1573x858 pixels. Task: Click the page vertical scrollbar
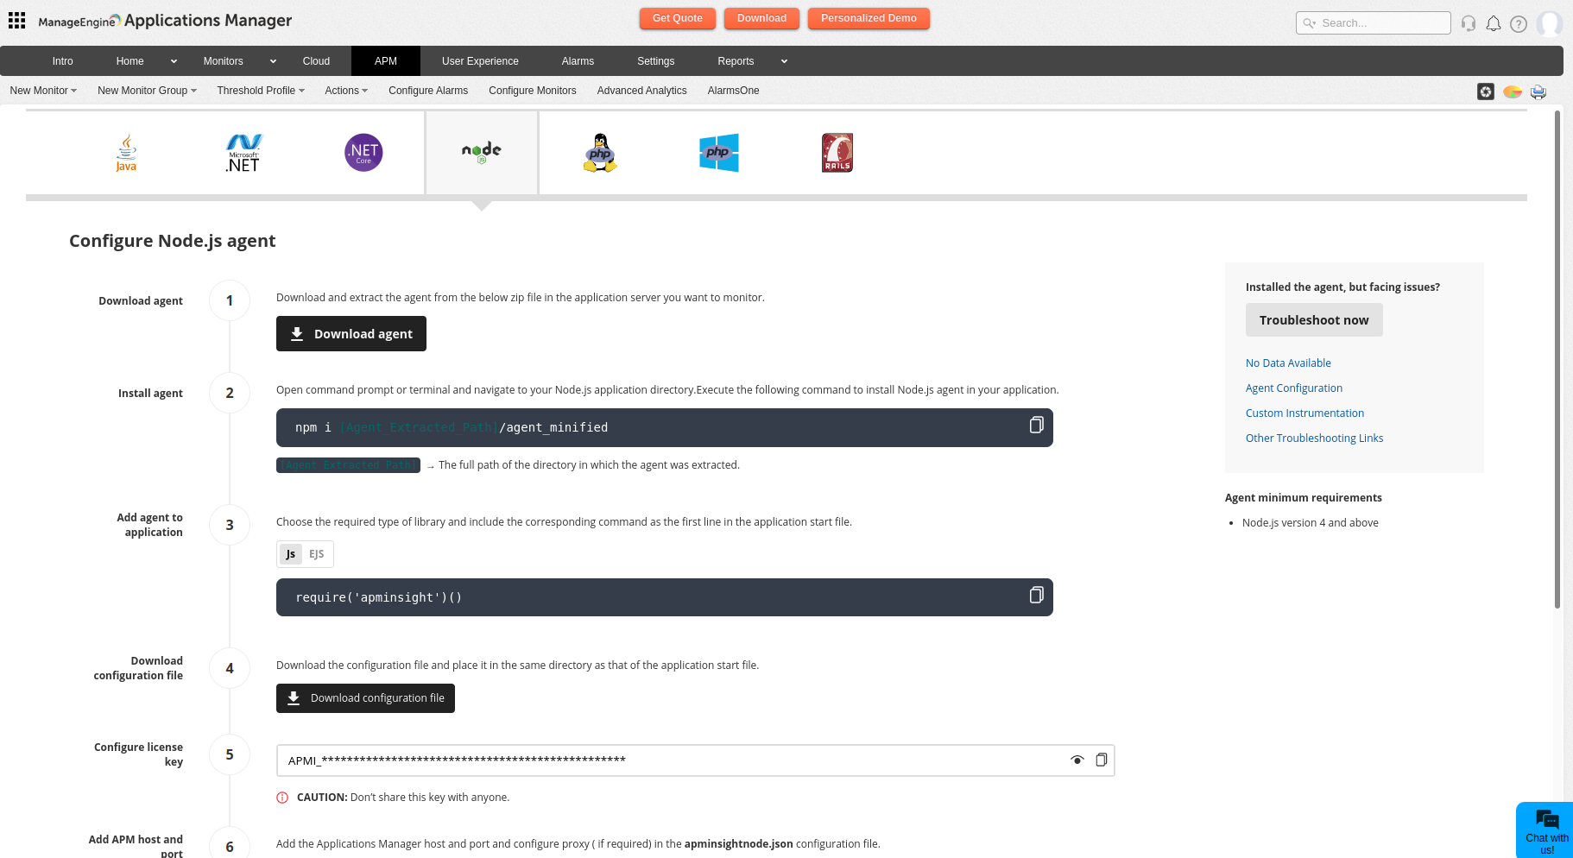1557,359
